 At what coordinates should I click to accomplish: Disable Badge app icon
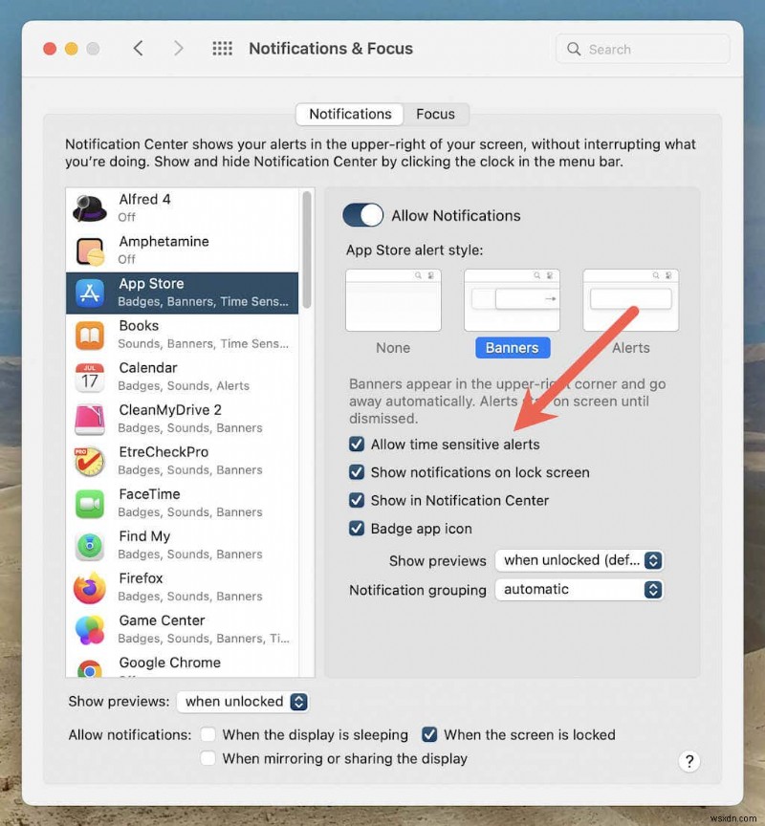357,528
